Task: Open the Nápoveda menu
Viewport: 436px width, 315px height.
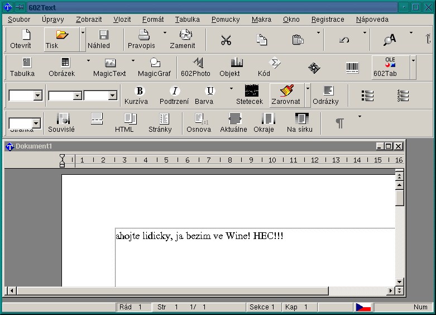Action: (372, 19)
